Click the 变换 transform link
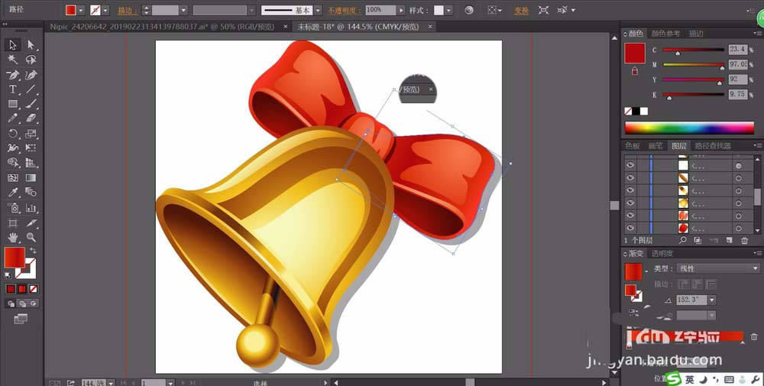 point(521,10)
